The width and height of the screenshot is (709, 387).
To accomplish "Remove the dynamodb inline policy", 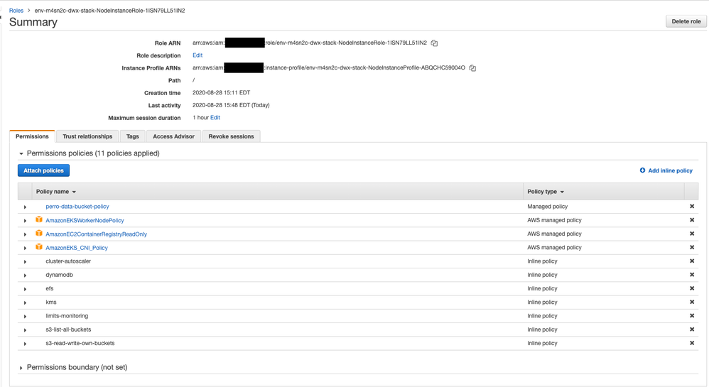I will (692, 274).
